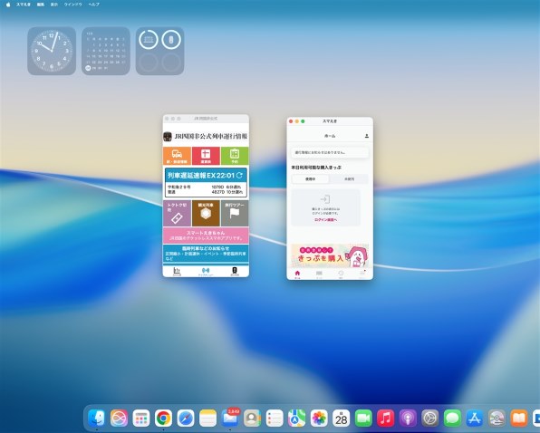This screenshot has width=540, height=433.
Task: Open the ヘルプ menu
Action: (x=93, y=5)
